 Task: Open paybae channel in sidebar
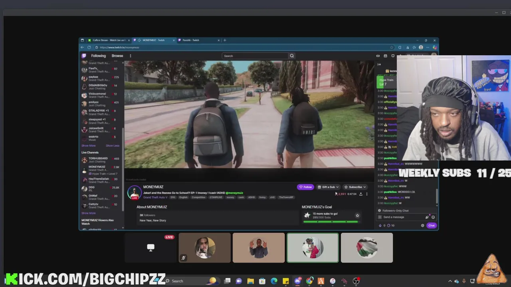click(x=100, y=78)
